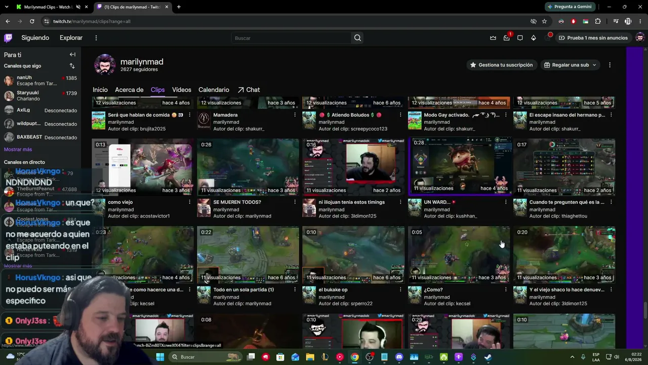Play the 'SE MUEREN TODOS?' clip thumbnail

coord(248,167)
